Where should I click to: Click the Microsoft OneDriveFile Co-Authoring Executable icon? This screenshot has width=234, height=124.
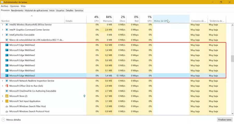tap(7, 91)
